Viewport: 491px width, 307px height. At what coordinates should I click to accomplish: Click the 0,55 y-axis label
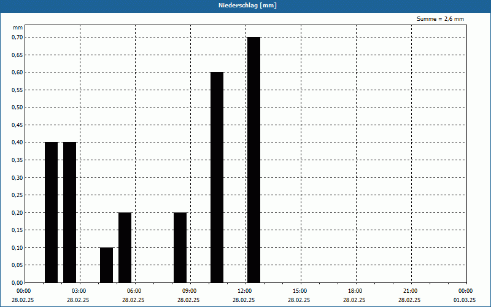tap(17, 90)
